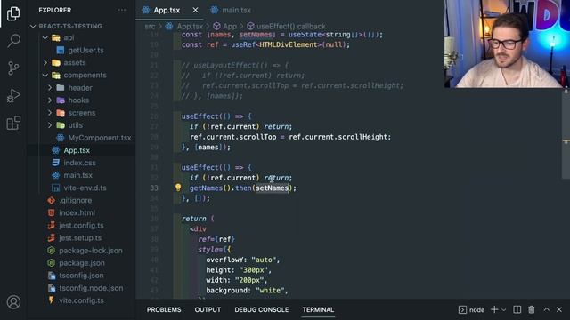This screenshot has height=320, width=570.
Task: Open jest.config.ts file
Action: (81, 225)
